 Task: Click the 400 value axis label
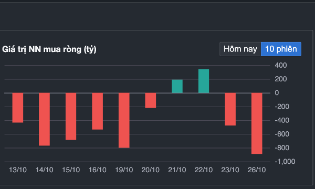[x=281, y=65]
